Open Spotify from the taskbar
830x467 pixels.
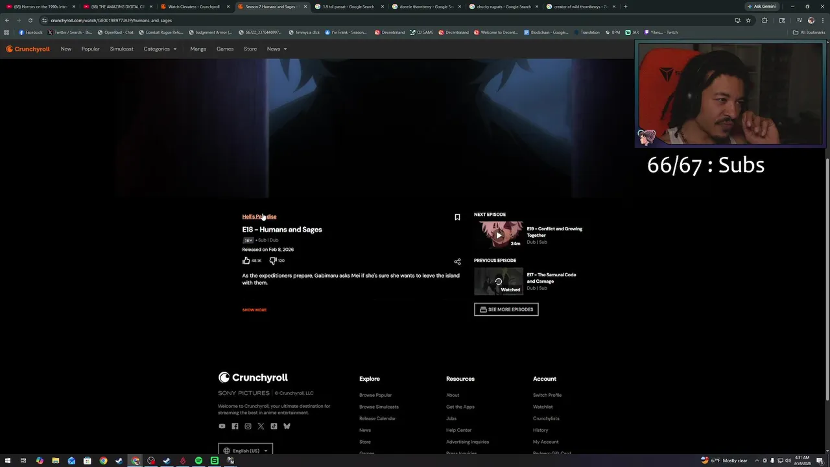pyautogui.click(x=198, y=461)
